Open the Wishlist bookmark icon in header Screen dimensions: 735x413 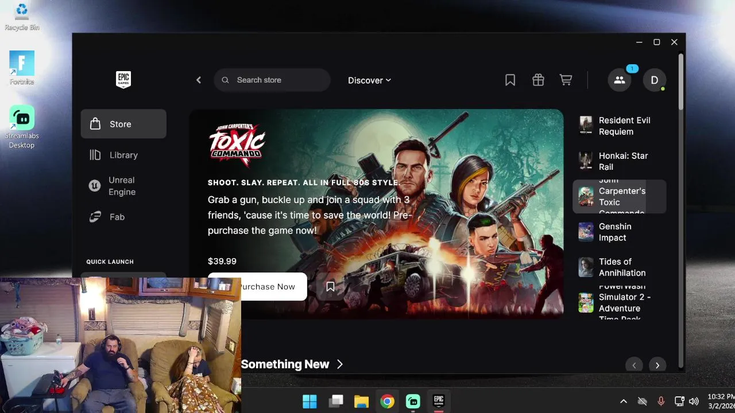pyautogui.click(x=510, y=80)
